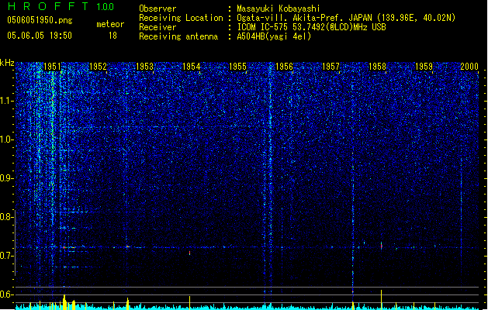This screenshot has height=310, width=488.
Task: Select the filename 0506051950.png
Action: pos(40,20)
